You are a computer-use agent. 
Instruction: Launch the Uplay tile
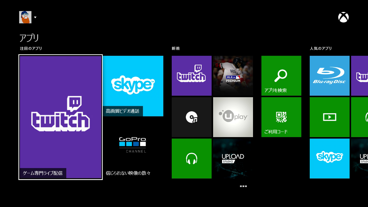coord(233,117)
